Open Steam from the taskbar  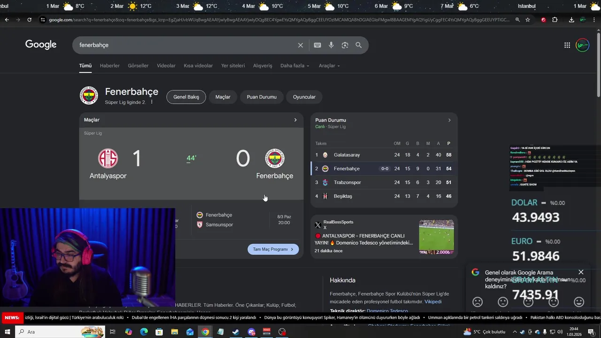coord(236,332)
